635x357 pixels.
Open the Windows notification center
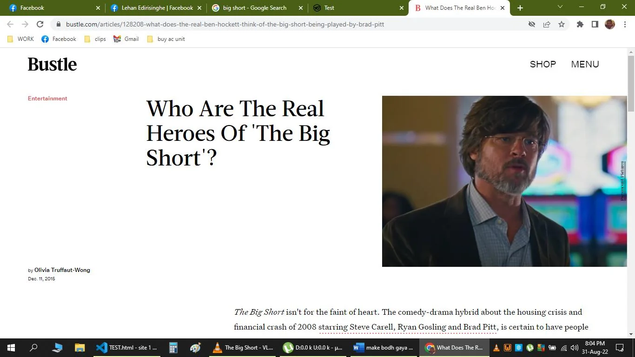click(620, 348)
